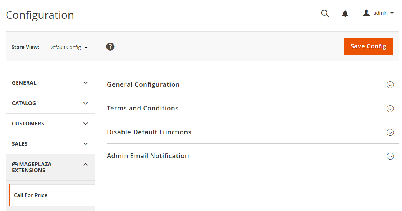
Task: Expand the GENERAL sidebar section
Action: tap(50, 83)
